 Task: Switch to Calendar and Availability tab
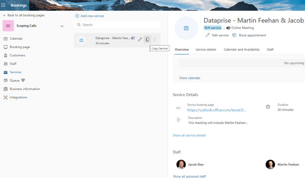coord(241,49)
